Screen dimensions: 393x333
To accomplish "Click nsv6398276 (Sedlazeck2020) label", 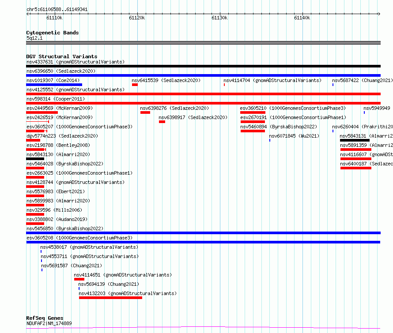I will (x=174, y=108).
